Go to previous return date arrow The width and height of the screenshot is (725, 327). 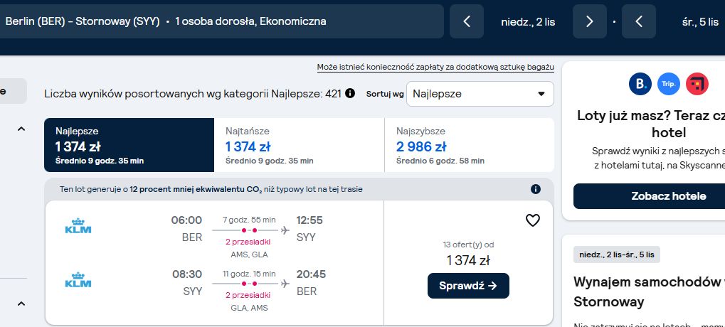coord(638,21)
